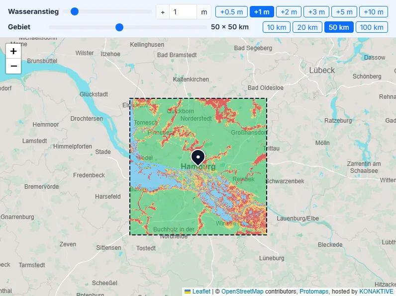Click the Lübeck city label
The width and height of the screenshot is (396, 296).
tap(322, 70)
